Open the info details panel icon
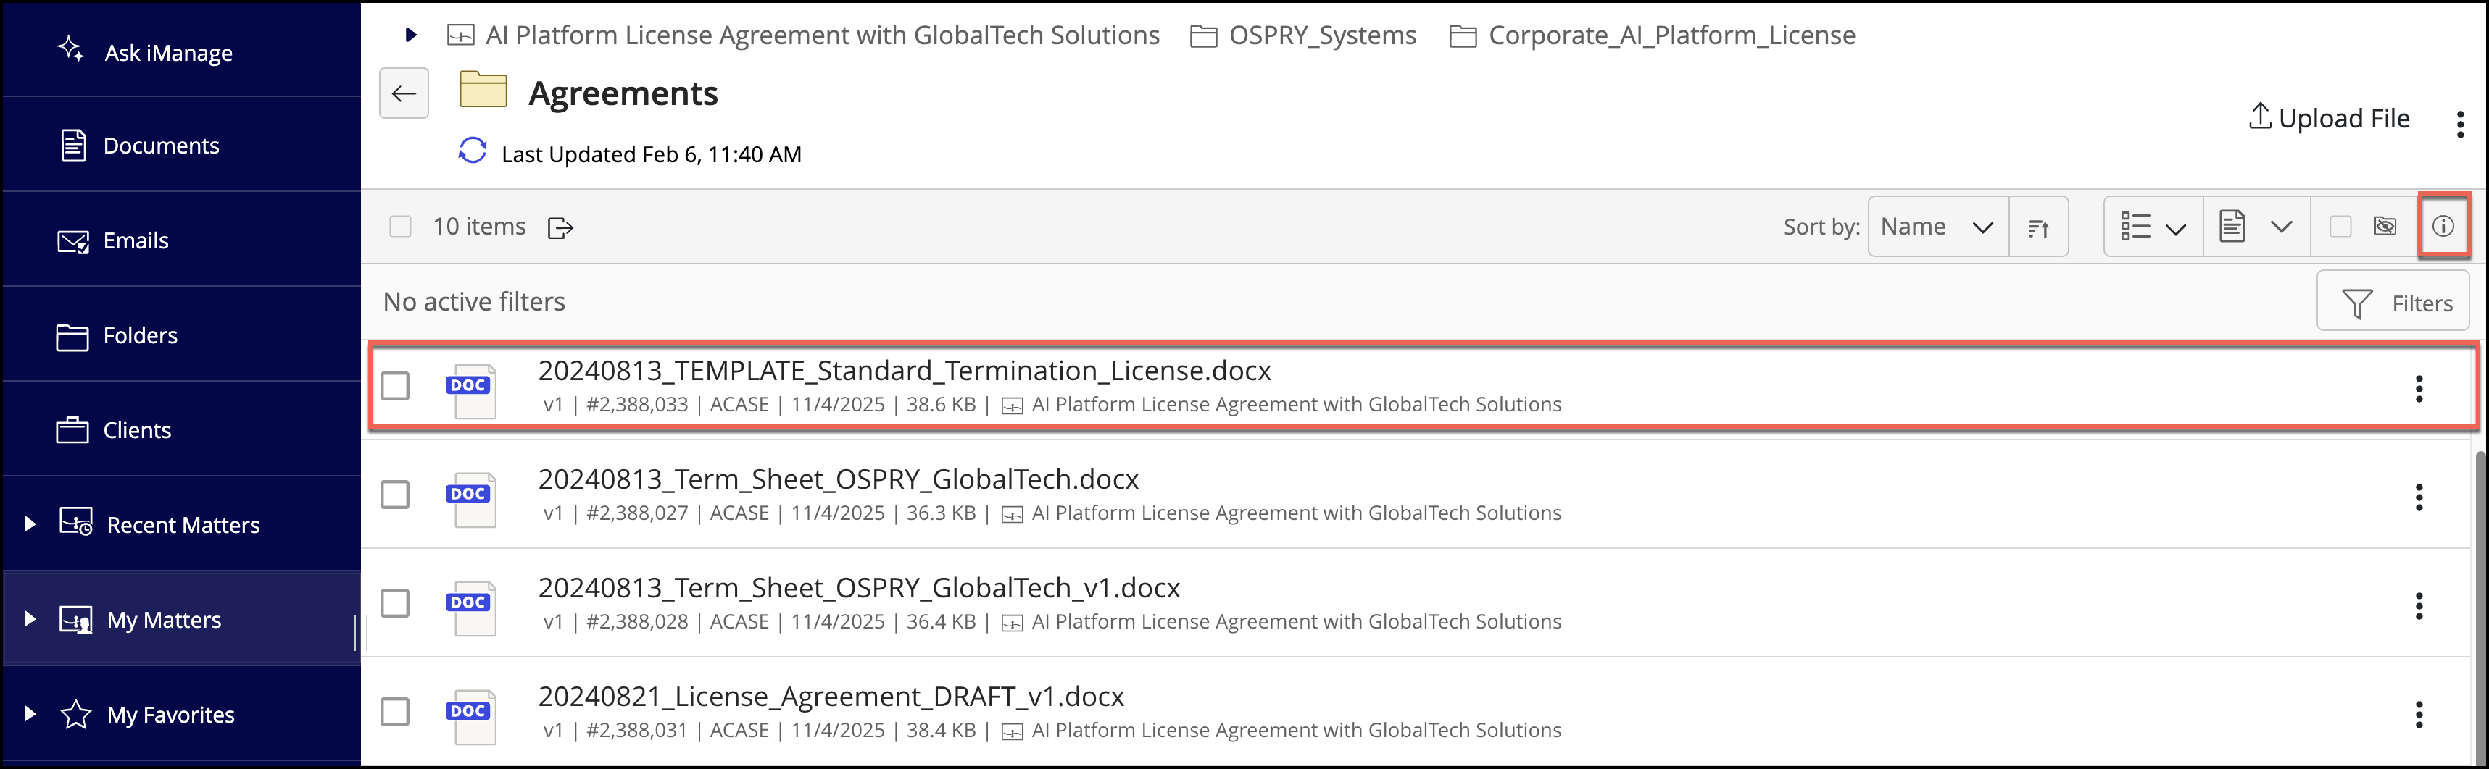 coord(2442,227)
